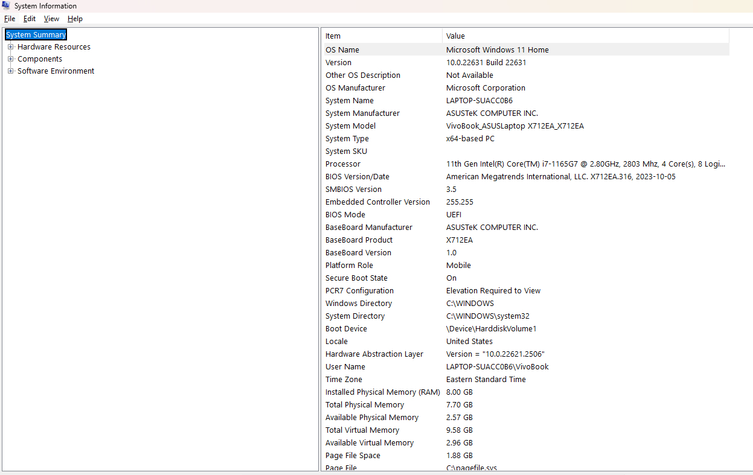This screenshot has height=475, width=753.
Task: Click the Eastern Standard Time value
Action: [x=486, y=380]
